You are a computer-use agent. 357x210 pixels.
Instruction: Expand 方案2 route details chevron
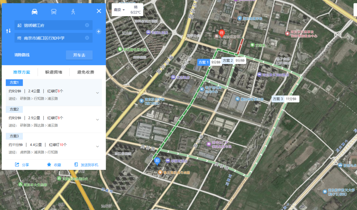[x=98, y=120]
